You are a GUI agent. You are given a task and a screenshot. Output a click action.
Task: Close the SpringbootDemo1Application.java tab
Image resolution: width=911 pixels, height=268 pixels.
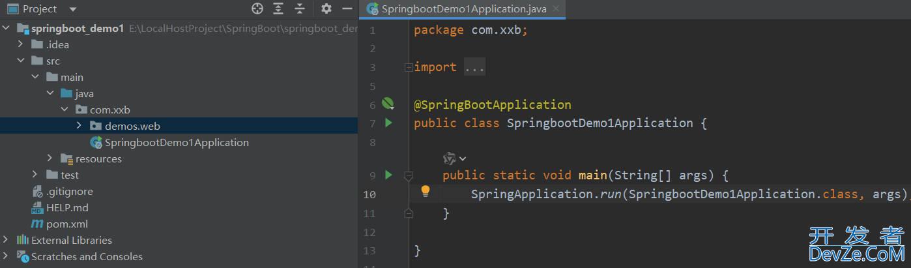coord(555,8)
